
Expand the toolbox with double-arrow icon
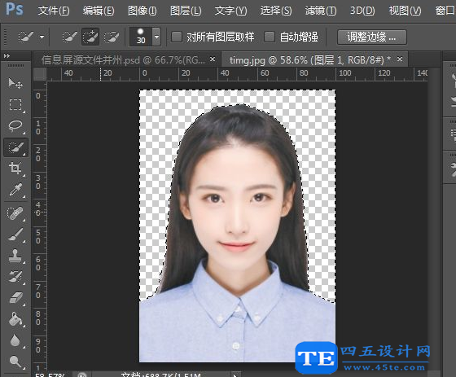pyautogui.click(x=7, y=55)
